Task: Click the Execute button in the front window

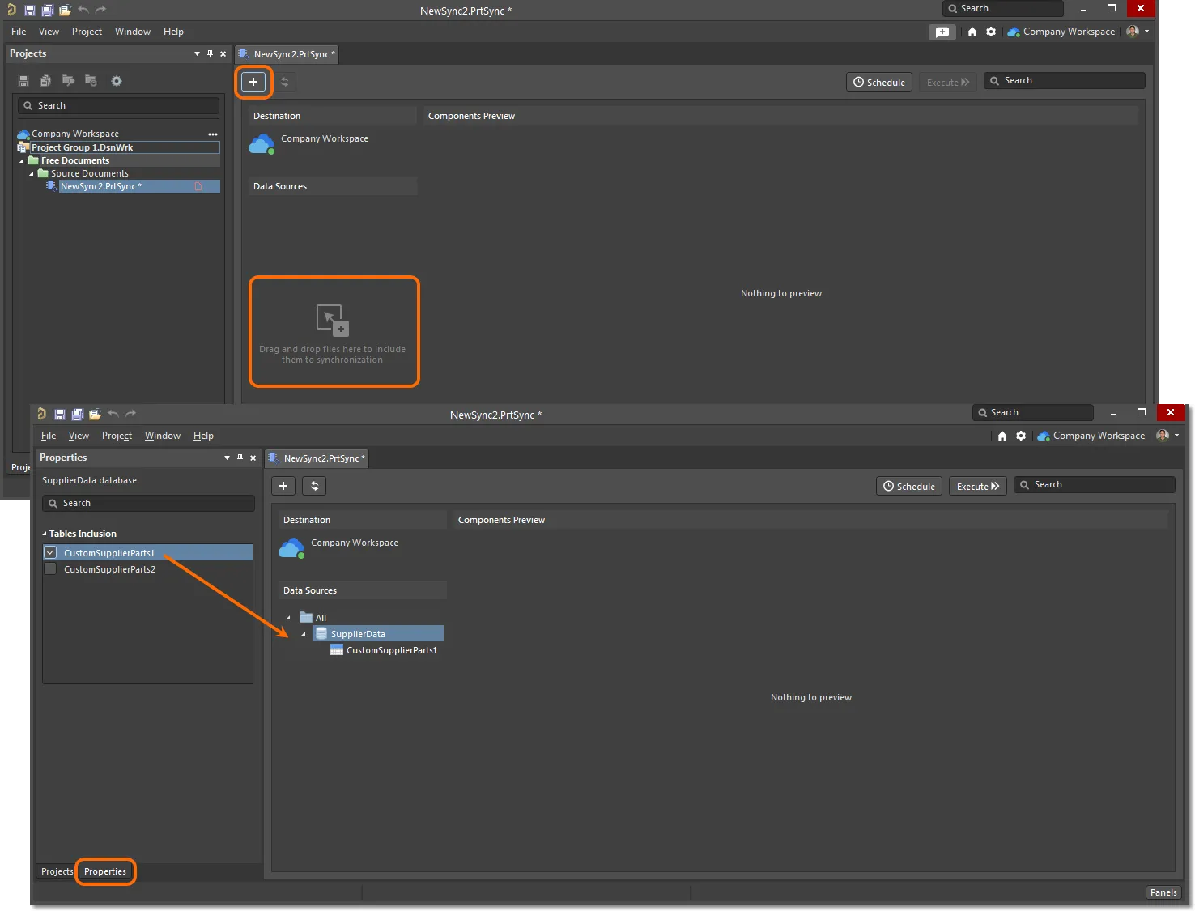Action: pyautogui.click(x=978, y=486)
